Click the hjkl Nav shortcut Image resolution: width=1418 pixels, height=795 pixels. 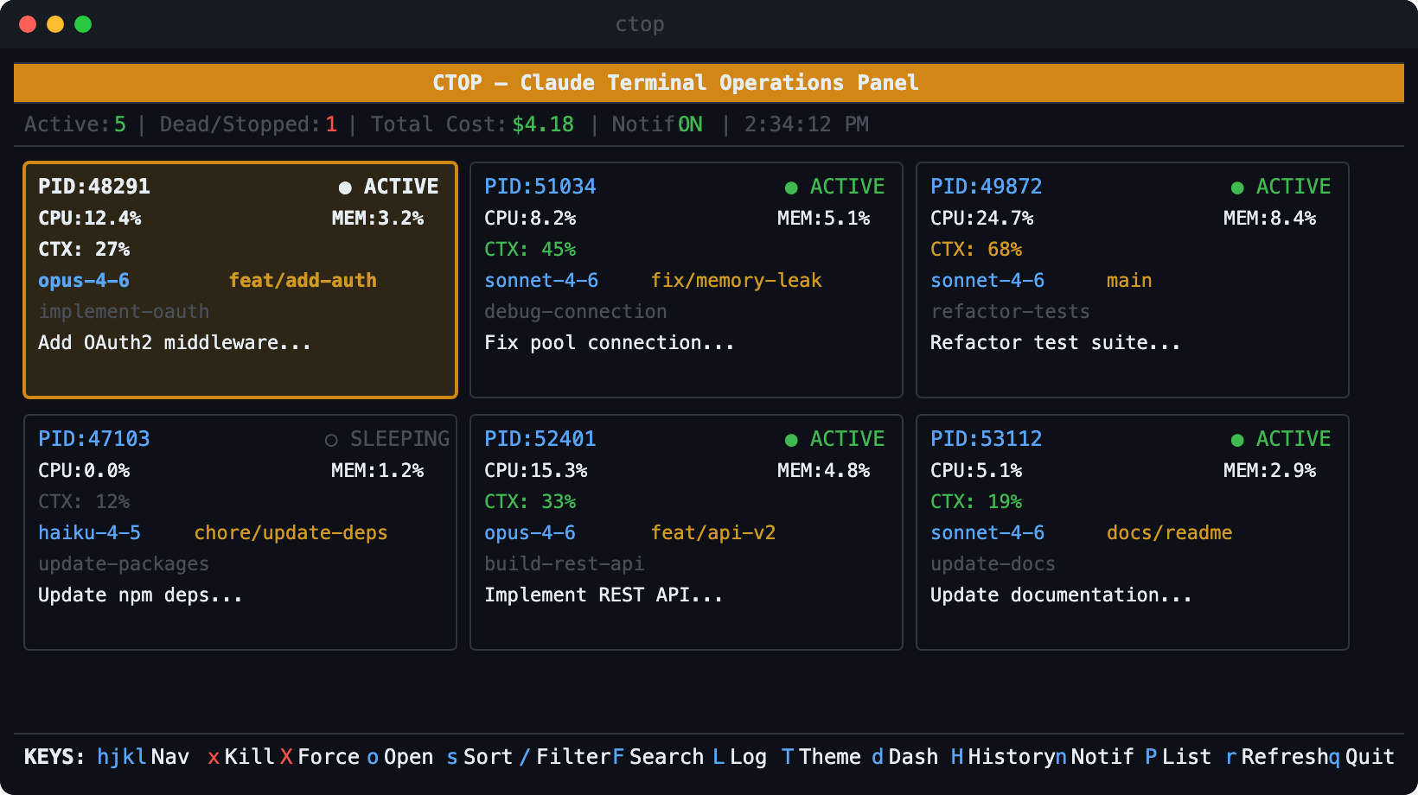pyautogui.click(x=143, y=757)
